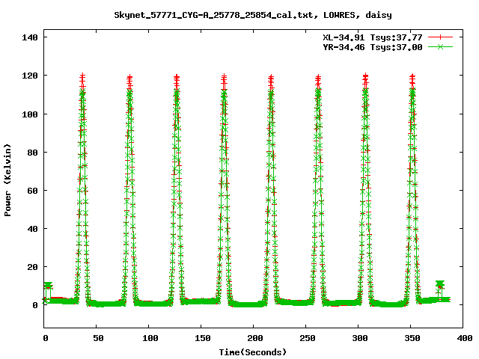Click the x-axis tick label "350"

click(412, 338)
